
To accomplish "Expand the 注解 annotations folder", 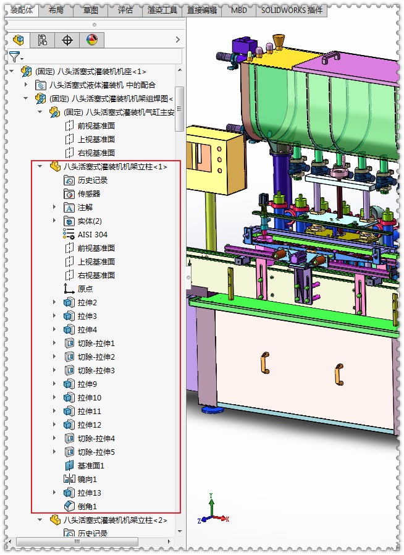I will click(54, 207).
